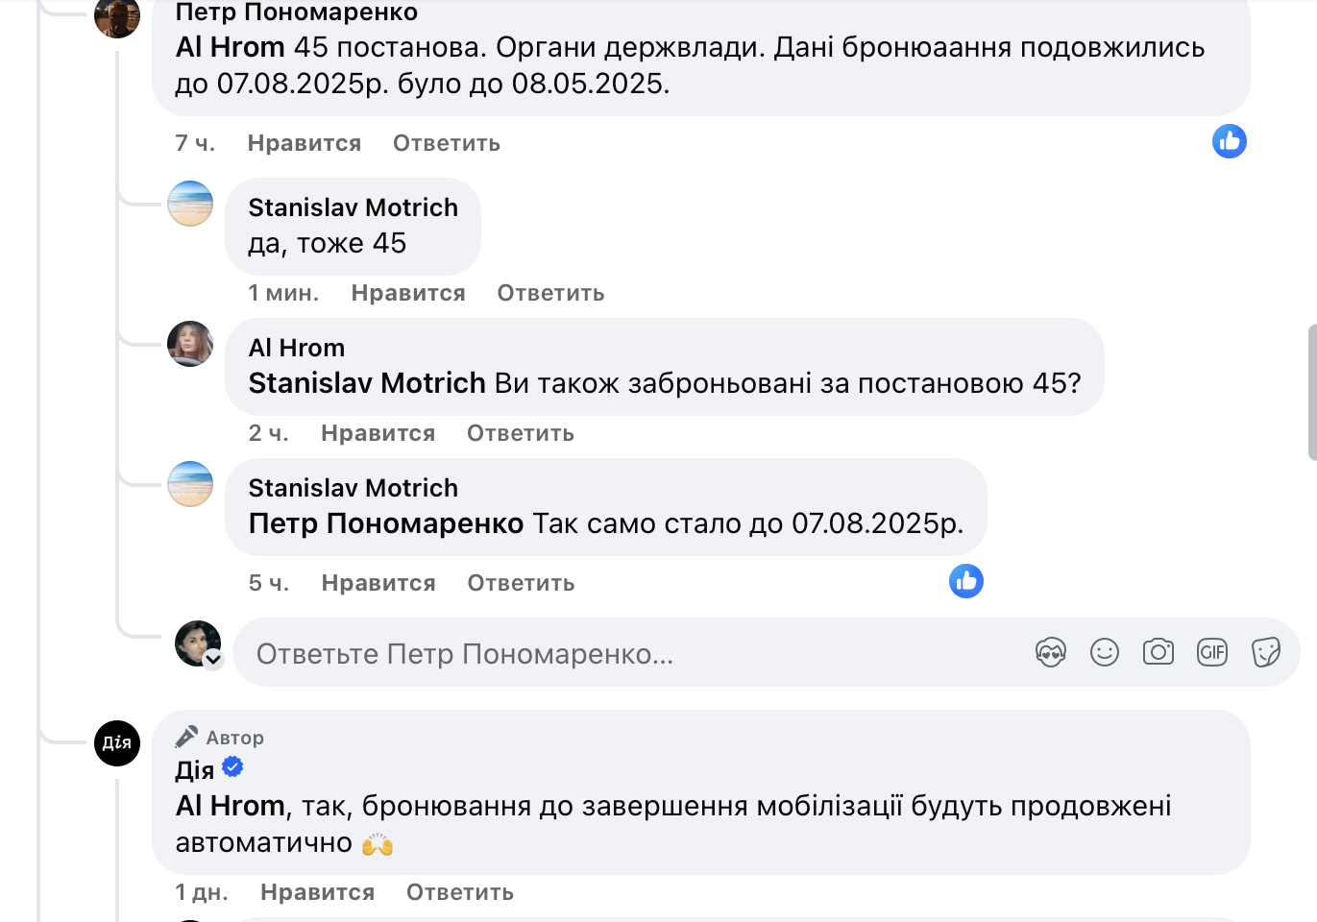Screen dimensions: 1317x922
Task: Like the Дія author comment
Action: point(317,892)
